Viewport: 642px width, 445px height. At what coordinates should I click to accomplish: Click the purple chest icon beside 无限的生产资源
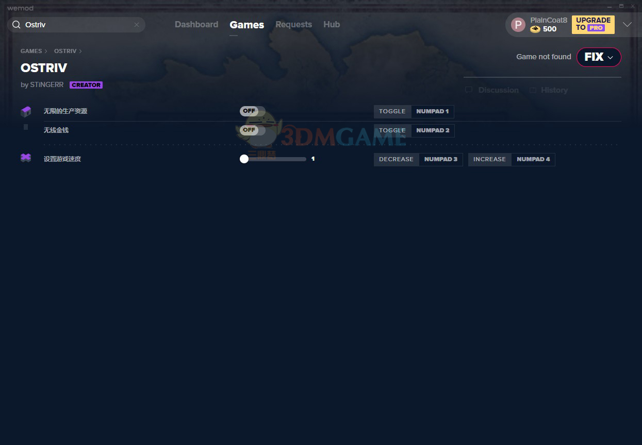click(x=26, y=111)
